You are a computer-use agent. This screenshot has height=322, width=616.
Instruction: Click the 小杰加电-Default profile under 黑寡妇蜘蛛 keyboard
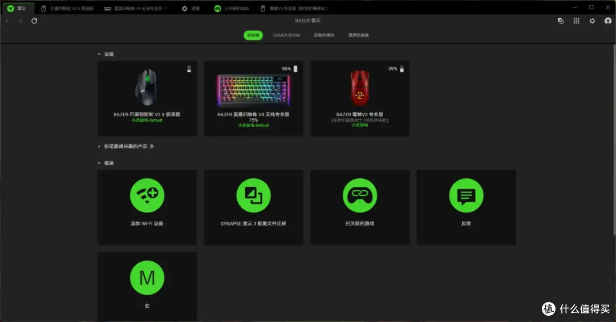[253, 125]
